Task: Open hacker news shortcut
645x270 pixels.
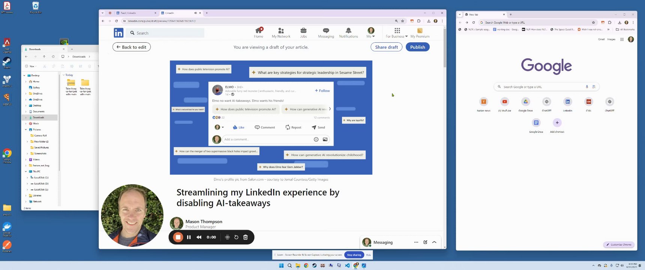Action: coord(484,104)
